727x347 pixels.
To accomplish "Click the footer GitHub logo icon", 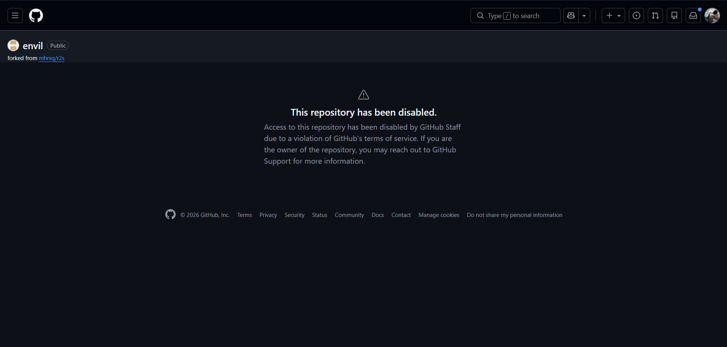I will (170, 214).
